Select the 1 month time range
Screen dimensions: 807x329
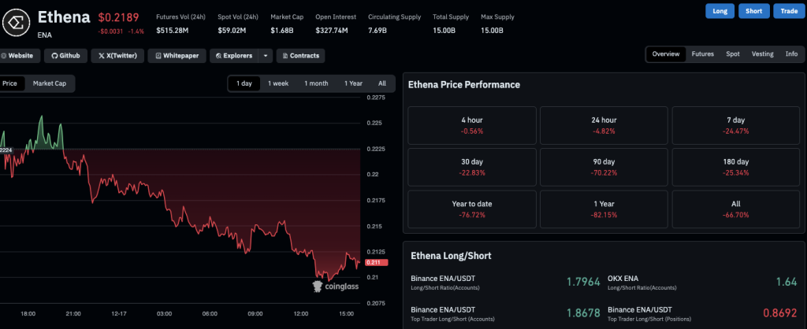point(316,83)
